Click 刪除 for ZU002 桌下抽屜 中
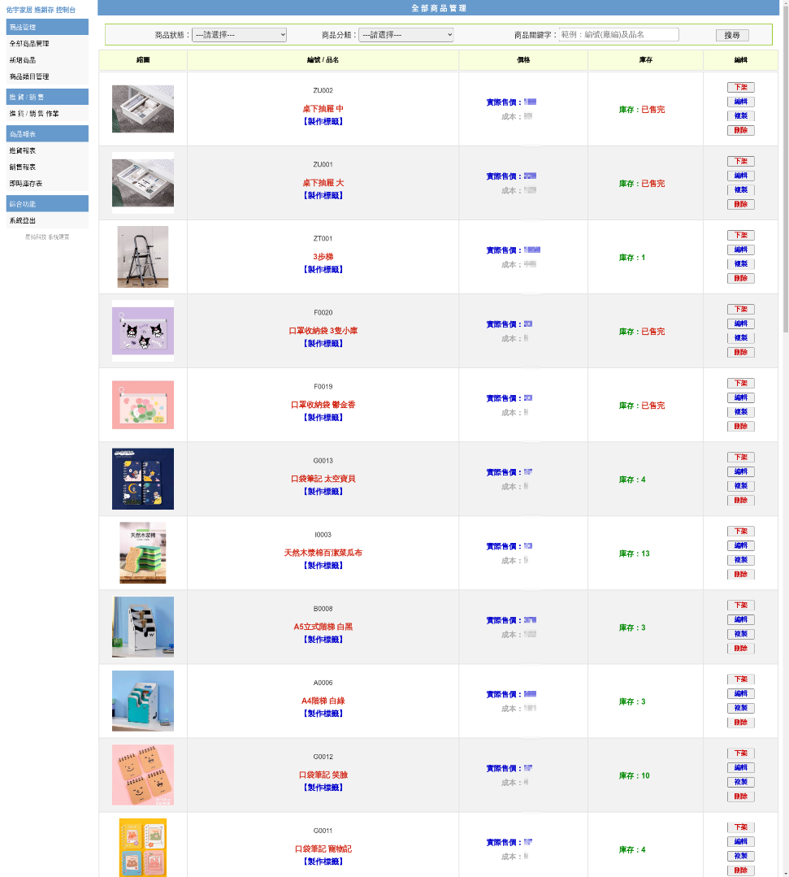The image size is (789, 877). [741, 130]
